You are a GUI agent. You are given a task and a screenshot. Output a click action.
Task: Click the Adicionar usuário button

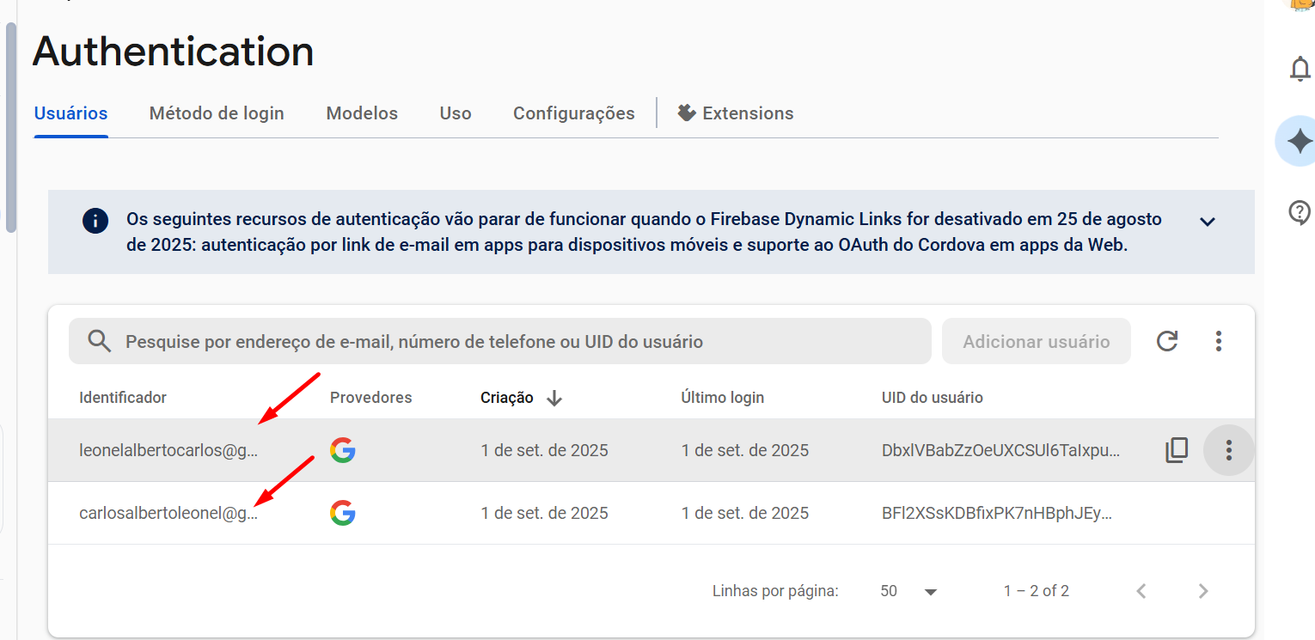tap(1036, 341)
